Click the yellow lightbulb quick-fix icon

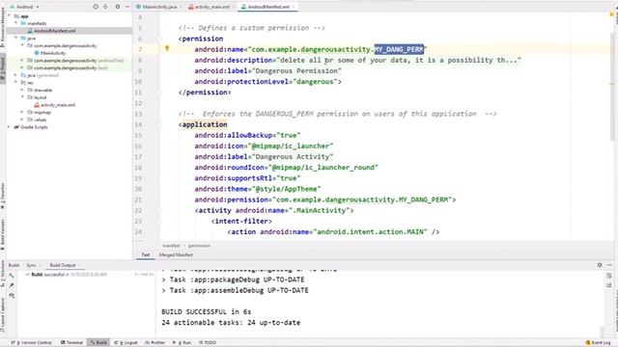click(167, 48)
